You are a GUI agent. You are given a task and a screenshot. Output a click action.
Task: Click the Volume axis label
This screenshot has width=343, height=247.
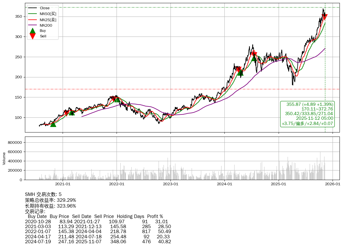click(4, 158)
